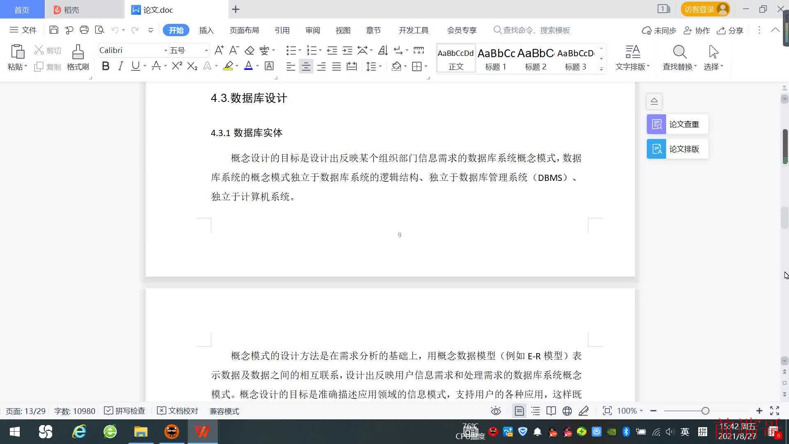Decrease font size with A- icon
Viewport: 789px width, 444px height.
pos(234,50)
